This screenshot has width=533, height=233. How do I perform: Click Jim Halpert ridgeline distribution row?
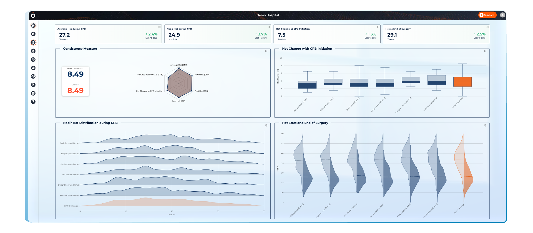click(x=172, y=171)
